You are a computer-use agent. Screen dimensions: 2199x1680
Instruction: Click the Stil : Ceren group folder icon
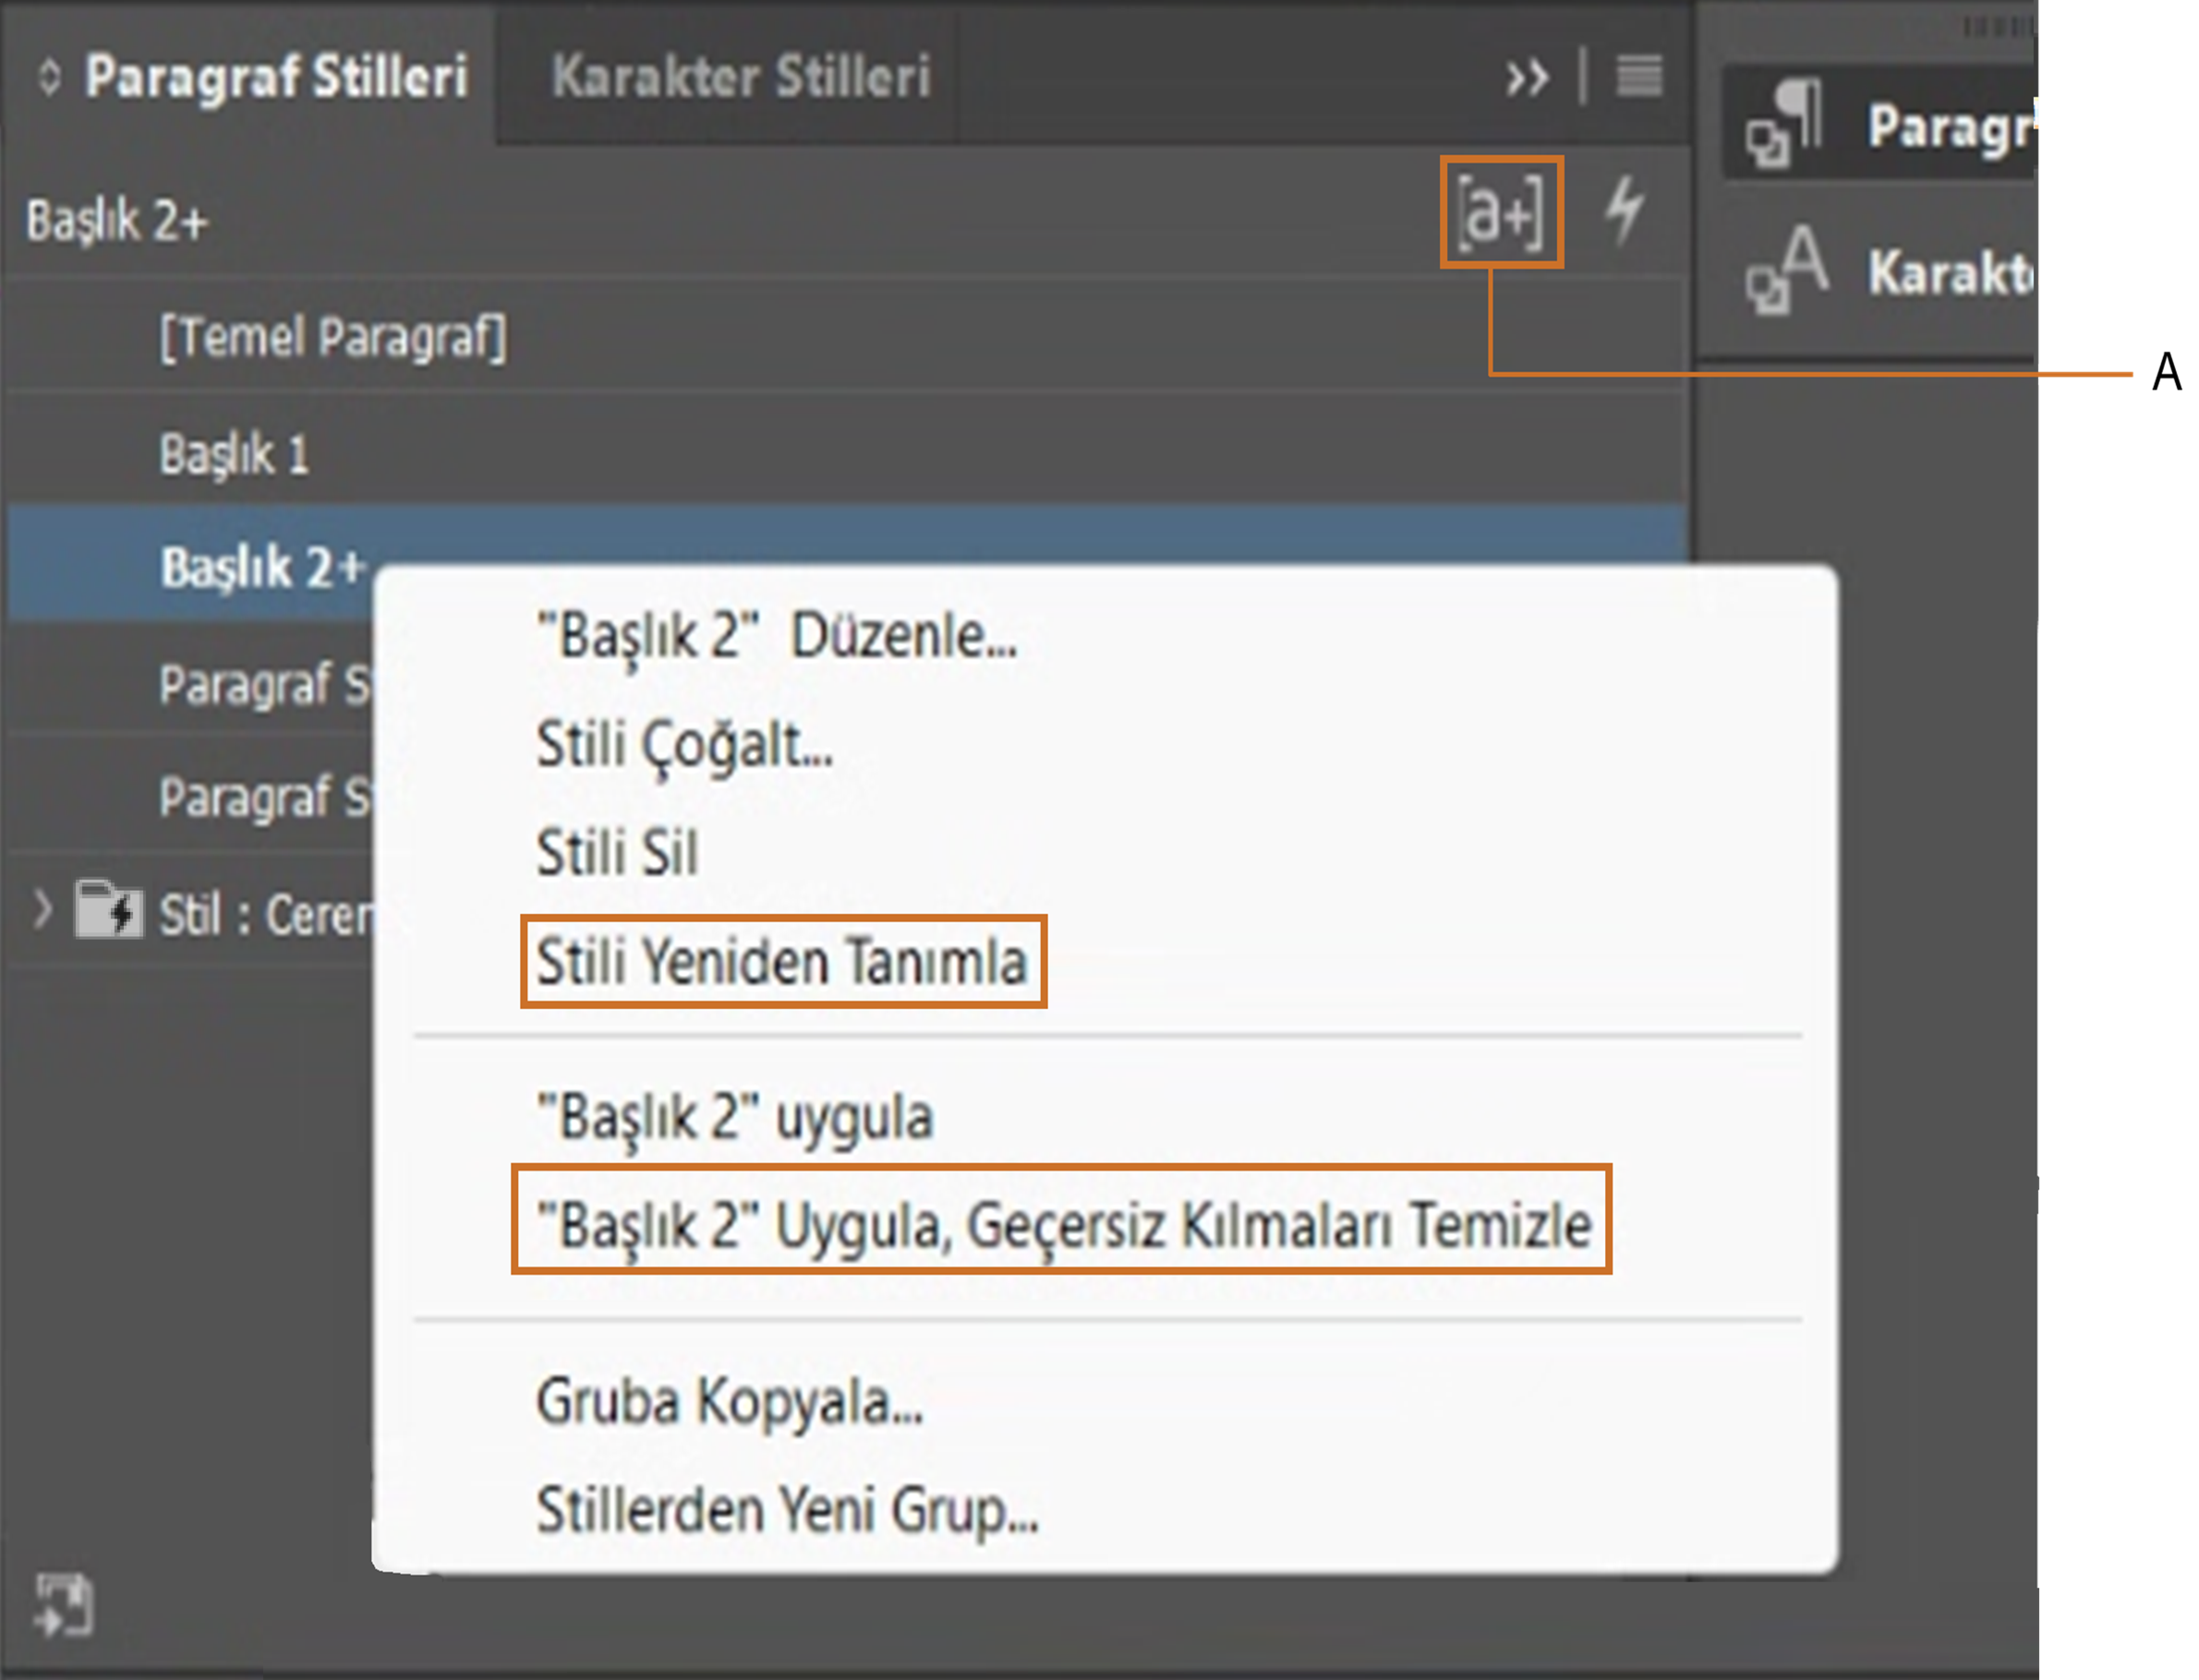point(108,911)
